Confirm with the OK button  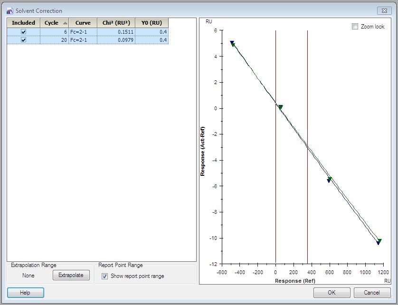tap(332, 293)
